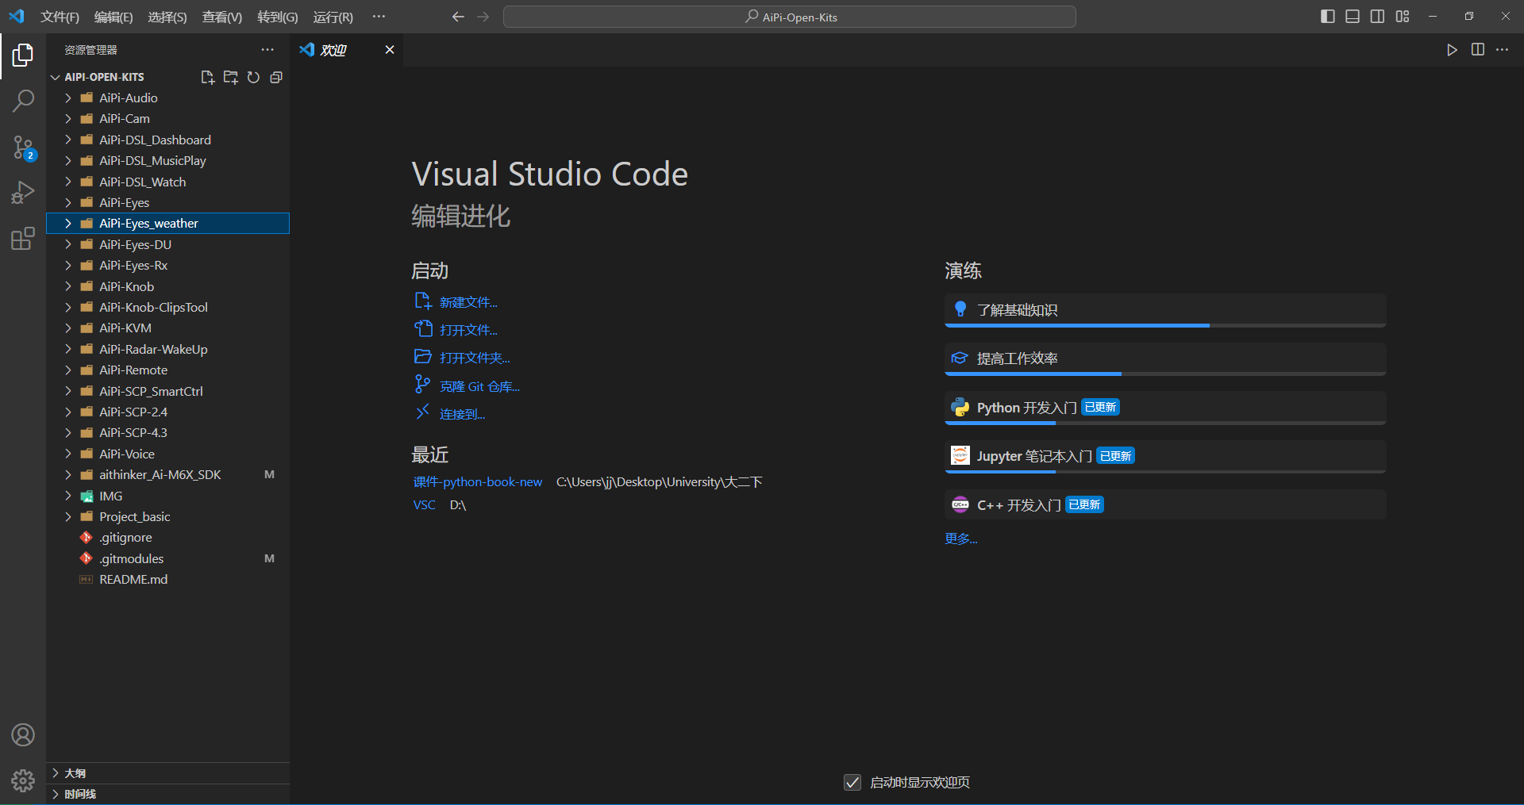Toggle 启动时显示欢迎页 checkbox
The image size is (1524, 805).
pyautogui.click(x=852, y=783)
